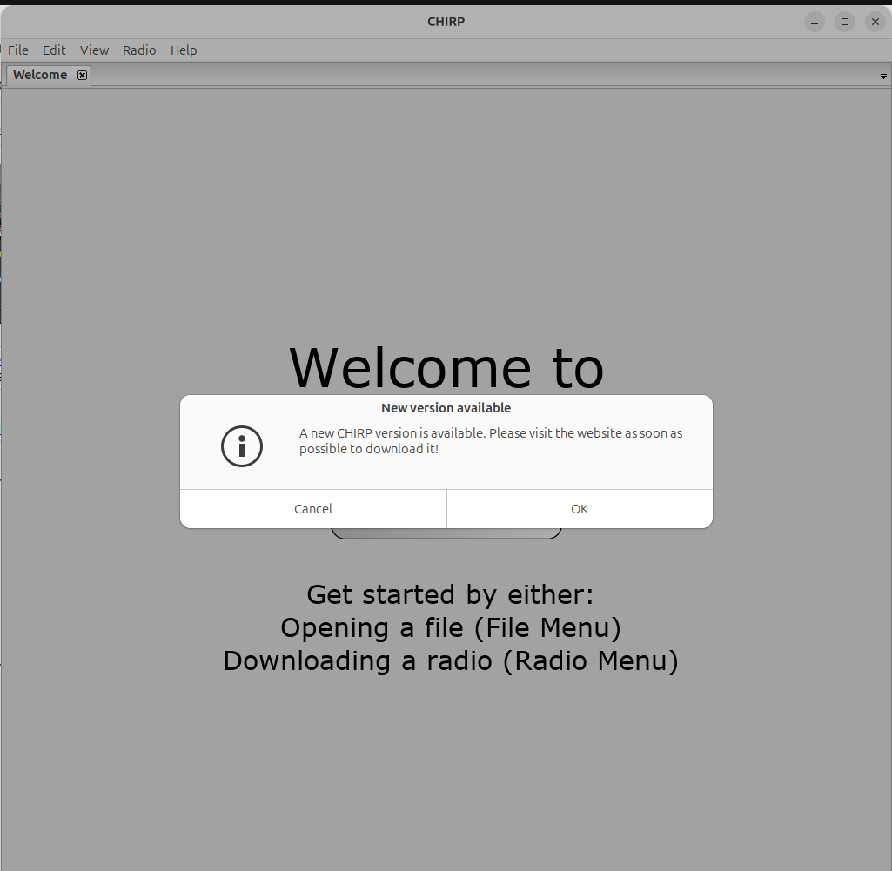892x871 pixels.
Task: Click the 'New version available' dialog title
Action: pyautogui.click(x=446, y=408)
